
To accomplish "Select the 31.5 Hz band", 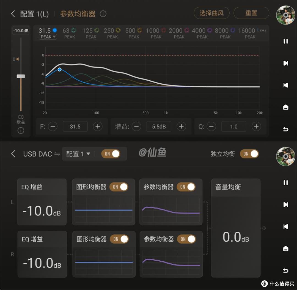I will (48, 30).
